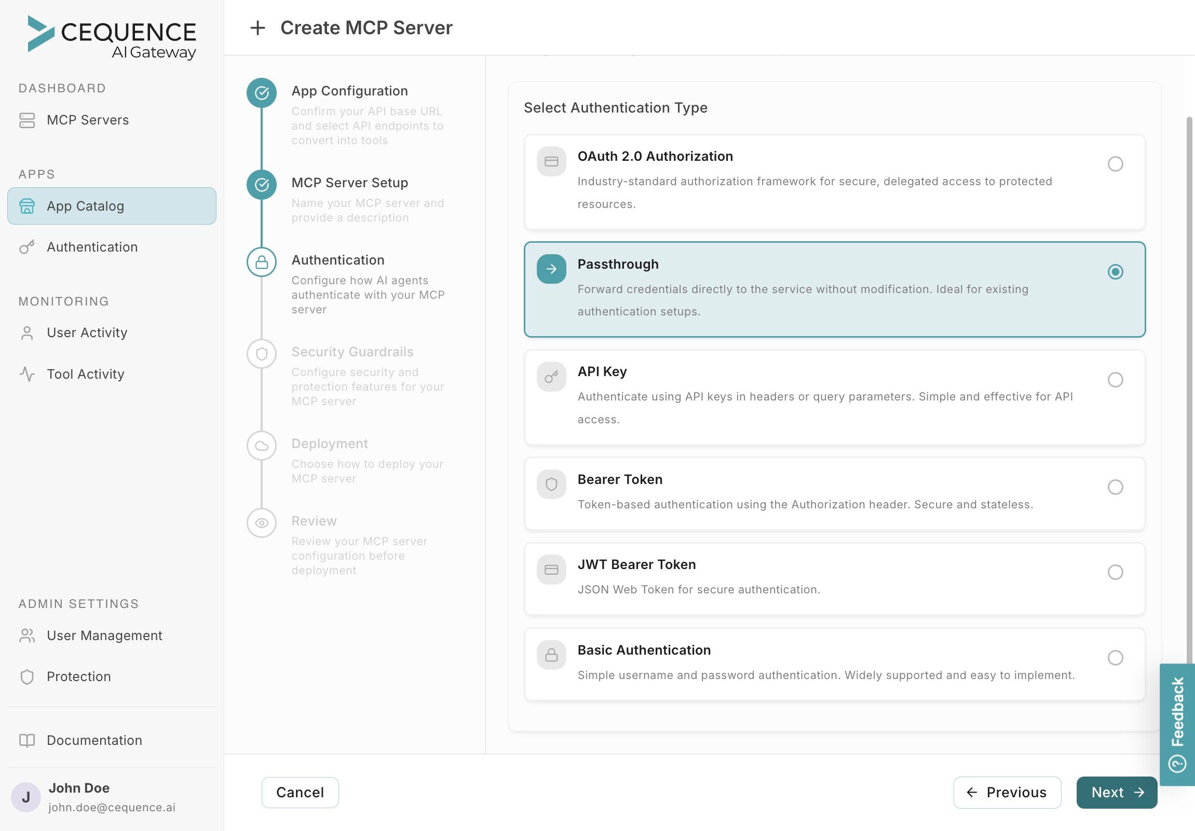
Task: Click the John Doe user avatar
Action: click(x=26, y=797)
